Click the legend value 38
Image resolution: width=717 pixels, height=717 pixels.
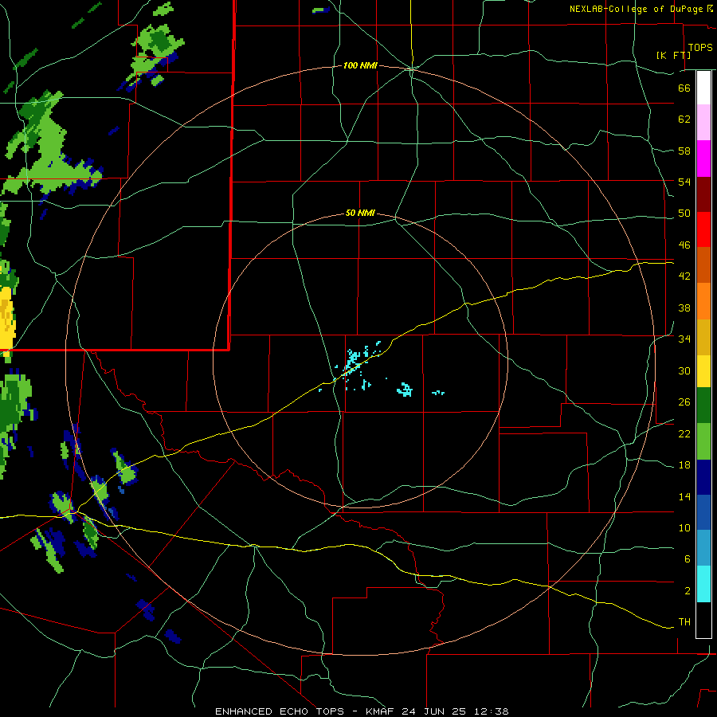coord(684,308)
